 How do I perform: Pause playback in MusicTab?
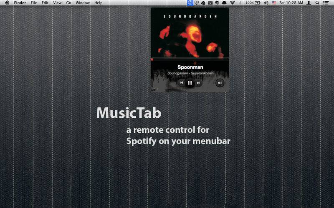tap(190, 83)
